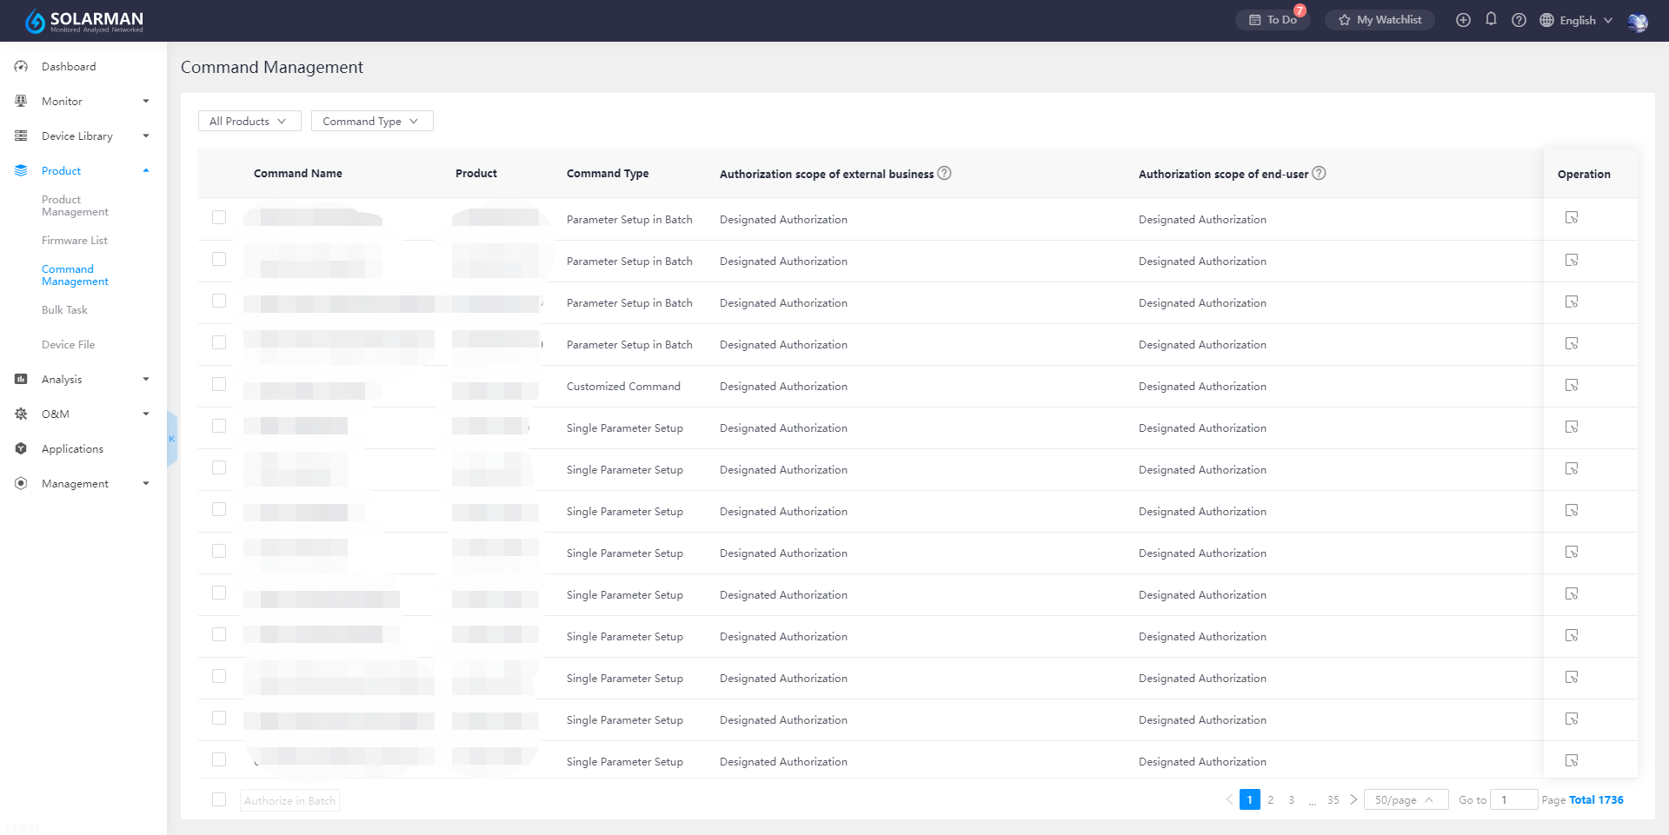The width and height of the screenshot is (1669, 835).
Task: Open My Watchlist
Action: click(1380, 20)
